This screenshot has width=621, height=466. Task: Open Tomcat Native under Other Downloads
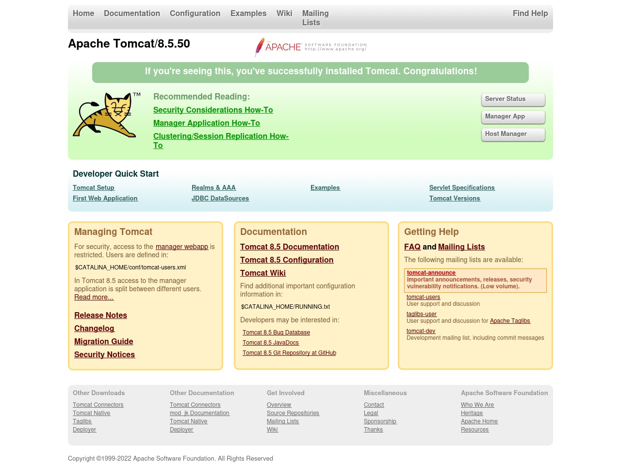(x=91, y=413)
